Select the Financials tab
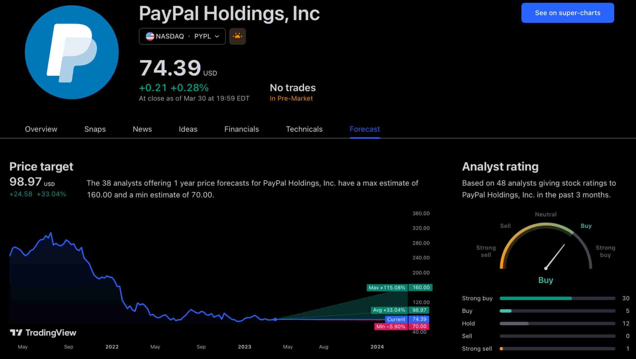636x359 pixels. (242, 129)
